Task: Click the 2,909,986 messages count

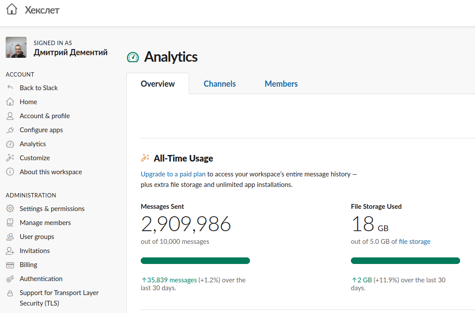Action: coord(186,224)
